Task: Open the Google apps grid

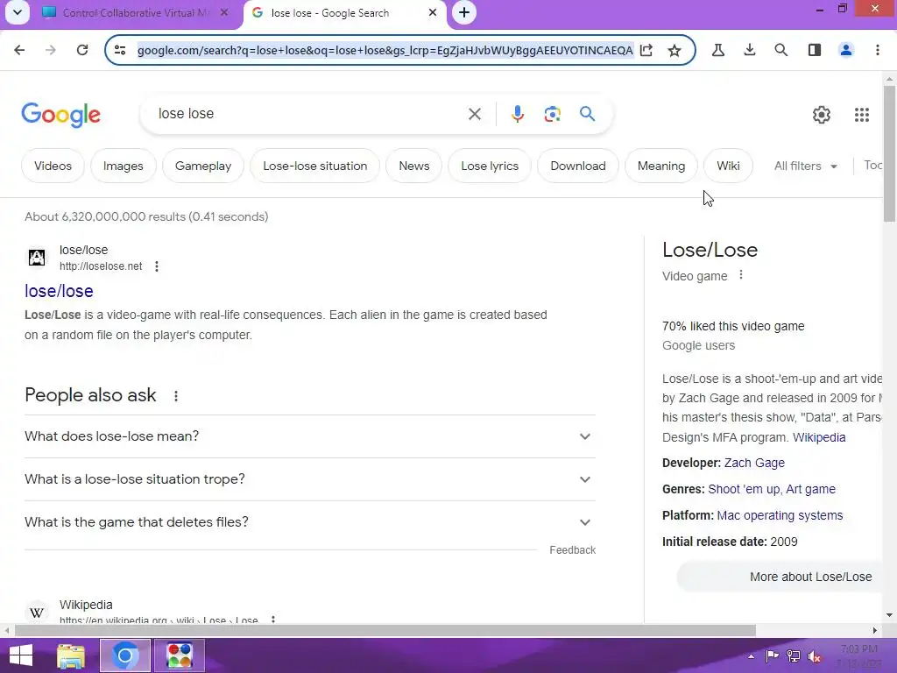Action: 862,115
